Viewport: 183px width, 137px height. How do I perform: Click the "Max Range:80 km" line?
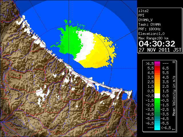[x=153, y=38]
